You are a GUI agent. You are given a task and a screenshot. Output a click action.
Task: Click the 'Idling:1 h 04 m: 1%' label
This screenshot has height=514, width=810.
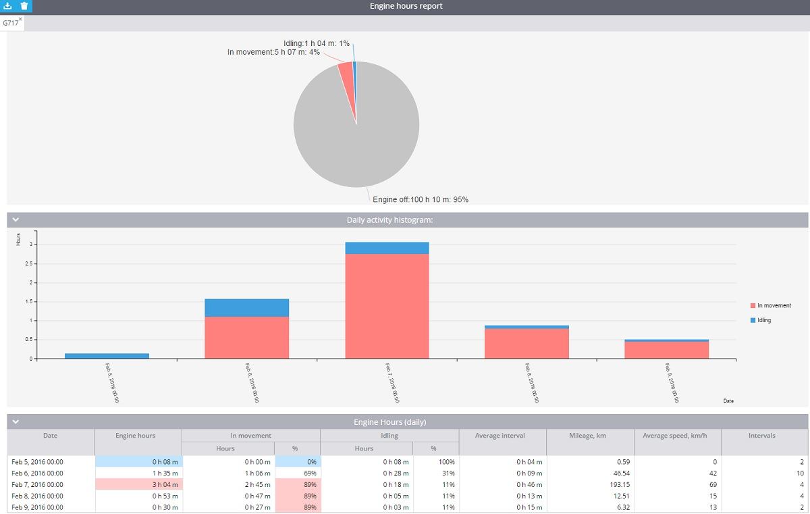(x=317, y=43)
